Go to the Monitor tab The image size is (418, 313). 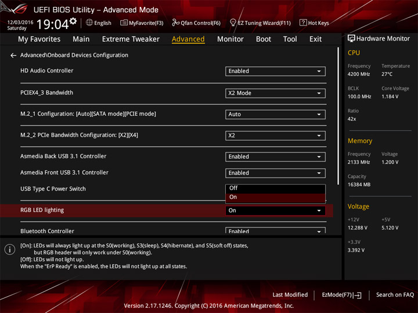(230, 39)
